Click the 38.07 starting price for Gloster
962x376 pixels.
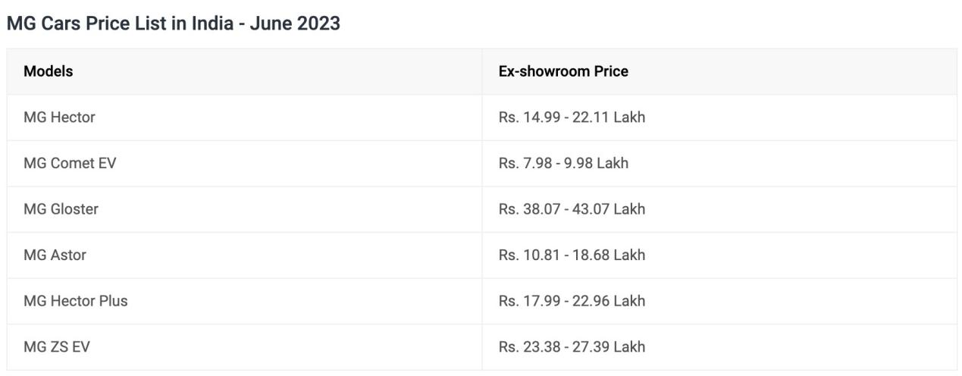(541, 209)
